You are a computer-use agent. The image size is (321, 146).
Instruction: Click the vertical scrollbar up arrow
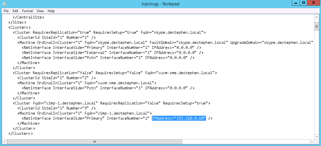coord(317,18)
